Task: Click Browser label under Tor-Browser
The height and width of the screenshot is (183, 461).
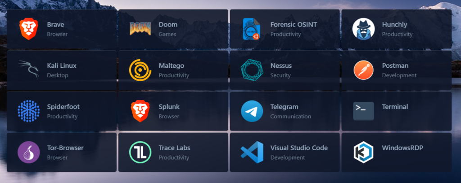Action: pos(57,157)
